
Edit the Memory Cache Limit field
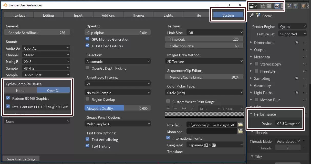coord(204,77)
